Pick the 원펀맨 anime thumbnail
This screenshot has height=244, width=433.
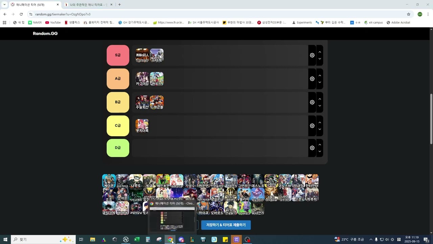(204, 181)
